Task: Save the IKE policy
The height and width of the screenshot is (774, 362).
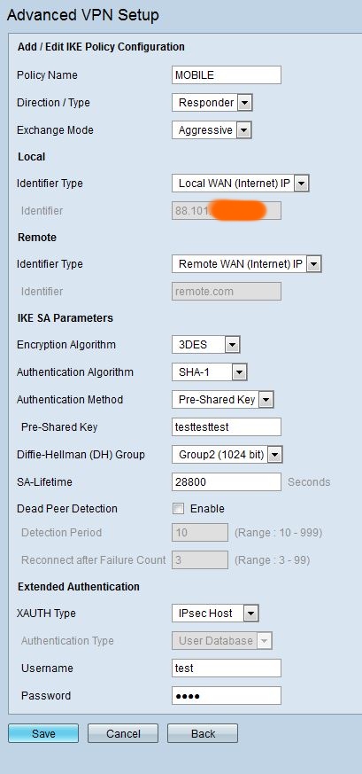Action: tap(43, 733)
